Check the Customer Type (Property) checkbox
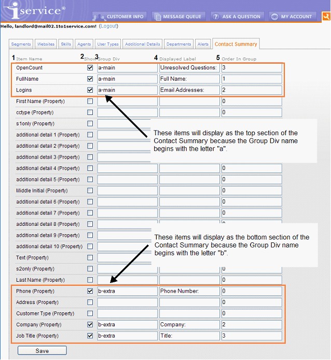This screenshot has width=331, height=360. tap(90, 313)
